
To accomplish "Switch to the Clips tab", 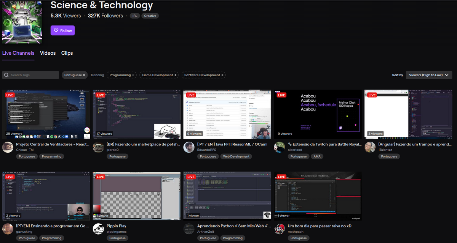I will 67,53.
